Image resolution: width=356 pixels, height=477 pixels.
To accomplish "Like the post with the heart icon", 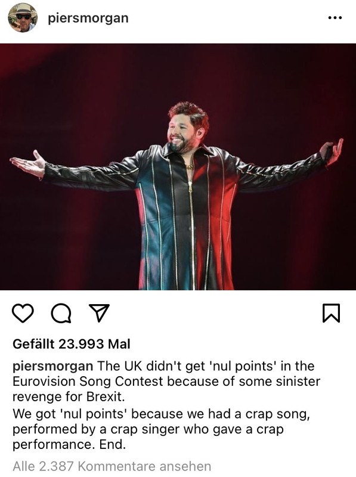I will [23, 313].
